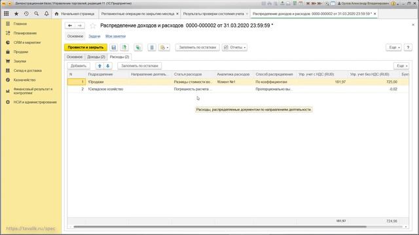The height and width of the screenshot is (235, 419).
Task: Open Финансовый результат и контроллинг section
Action: pyautogui.click(x=33, y=91)
